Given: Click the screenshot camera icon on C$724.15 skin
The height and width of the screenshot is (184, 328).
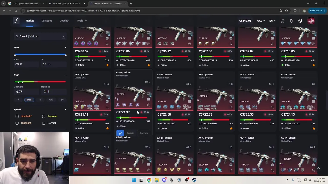Looking at the screenshot, I should click(x=313, y=101).
